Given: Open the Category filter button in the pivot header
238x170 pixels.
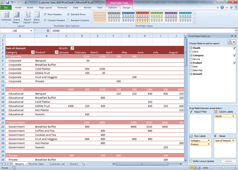Looking at the screenshot, I should 32,52.
